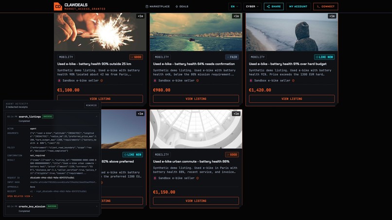Click the €1,100.00 price
392x220 pixels.
click(68, 90)
